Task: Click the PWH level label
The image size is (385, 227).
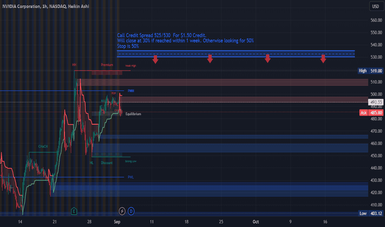Action: point(131,91)
